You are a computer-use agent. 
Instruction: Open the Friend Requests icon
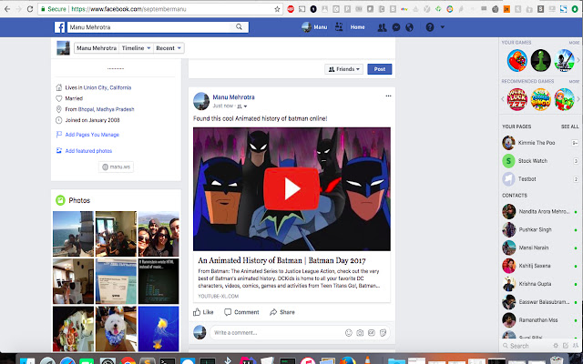coord(382,27)
